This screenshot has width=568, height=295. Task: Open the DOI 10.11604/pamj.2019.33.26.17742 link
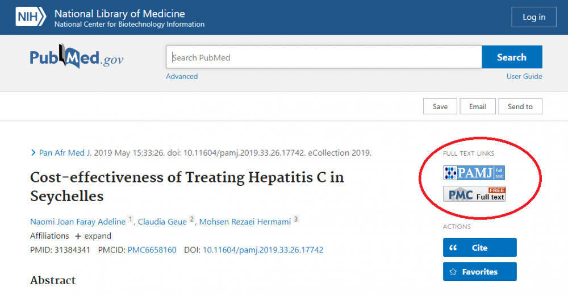click(263, 250)
